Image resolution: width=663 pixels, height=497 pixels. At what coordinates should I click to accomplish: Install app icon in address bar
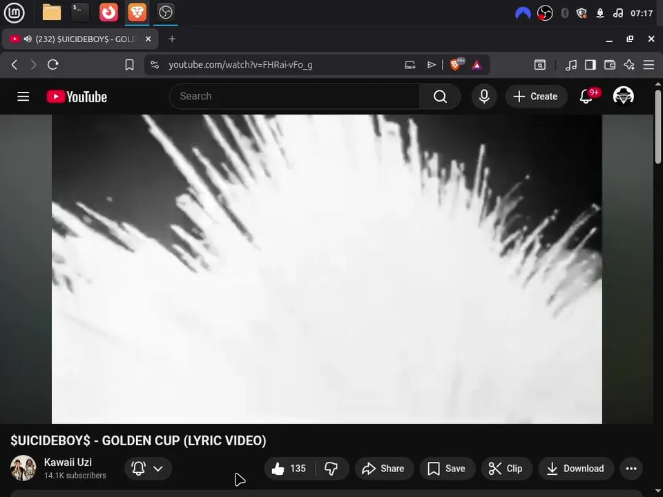point(410,65)
